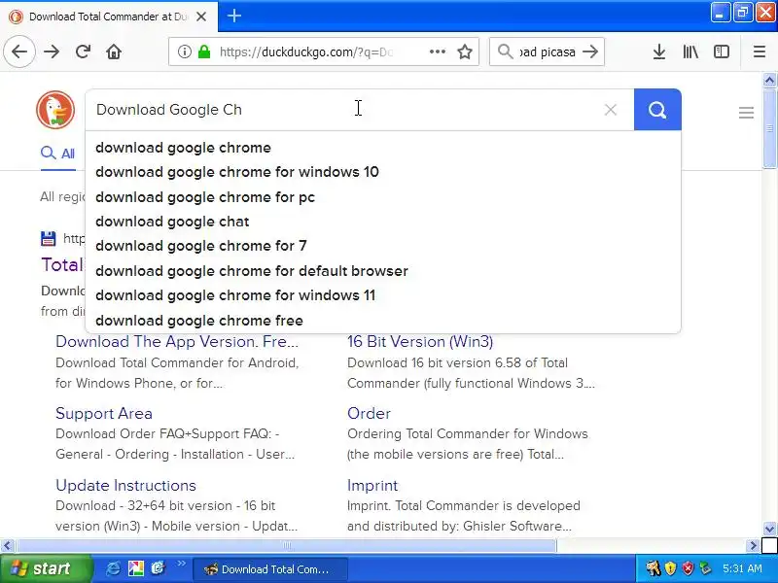Viewport: 778px width, 583px height.
Task: Go back to the previous page
Action: 19,51
